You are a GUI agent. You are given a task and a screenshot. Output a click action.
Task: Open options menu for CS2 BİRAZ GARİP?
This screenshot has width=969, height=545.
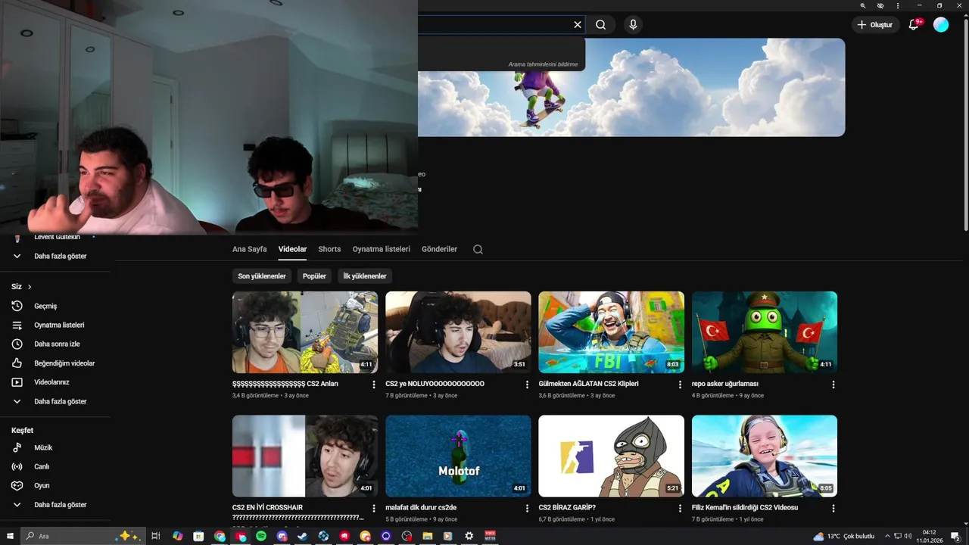pyautogui.click(x=680, y=509)
